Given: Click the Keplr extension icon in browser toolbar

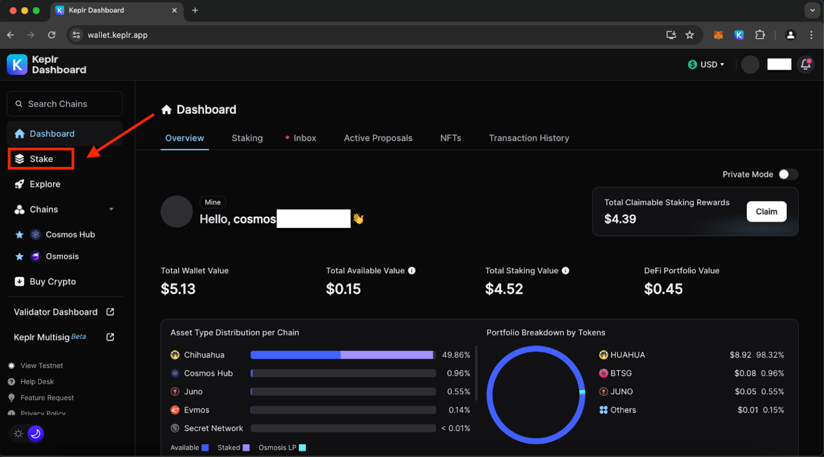Looking at the screenshot, I should [739, 35].
